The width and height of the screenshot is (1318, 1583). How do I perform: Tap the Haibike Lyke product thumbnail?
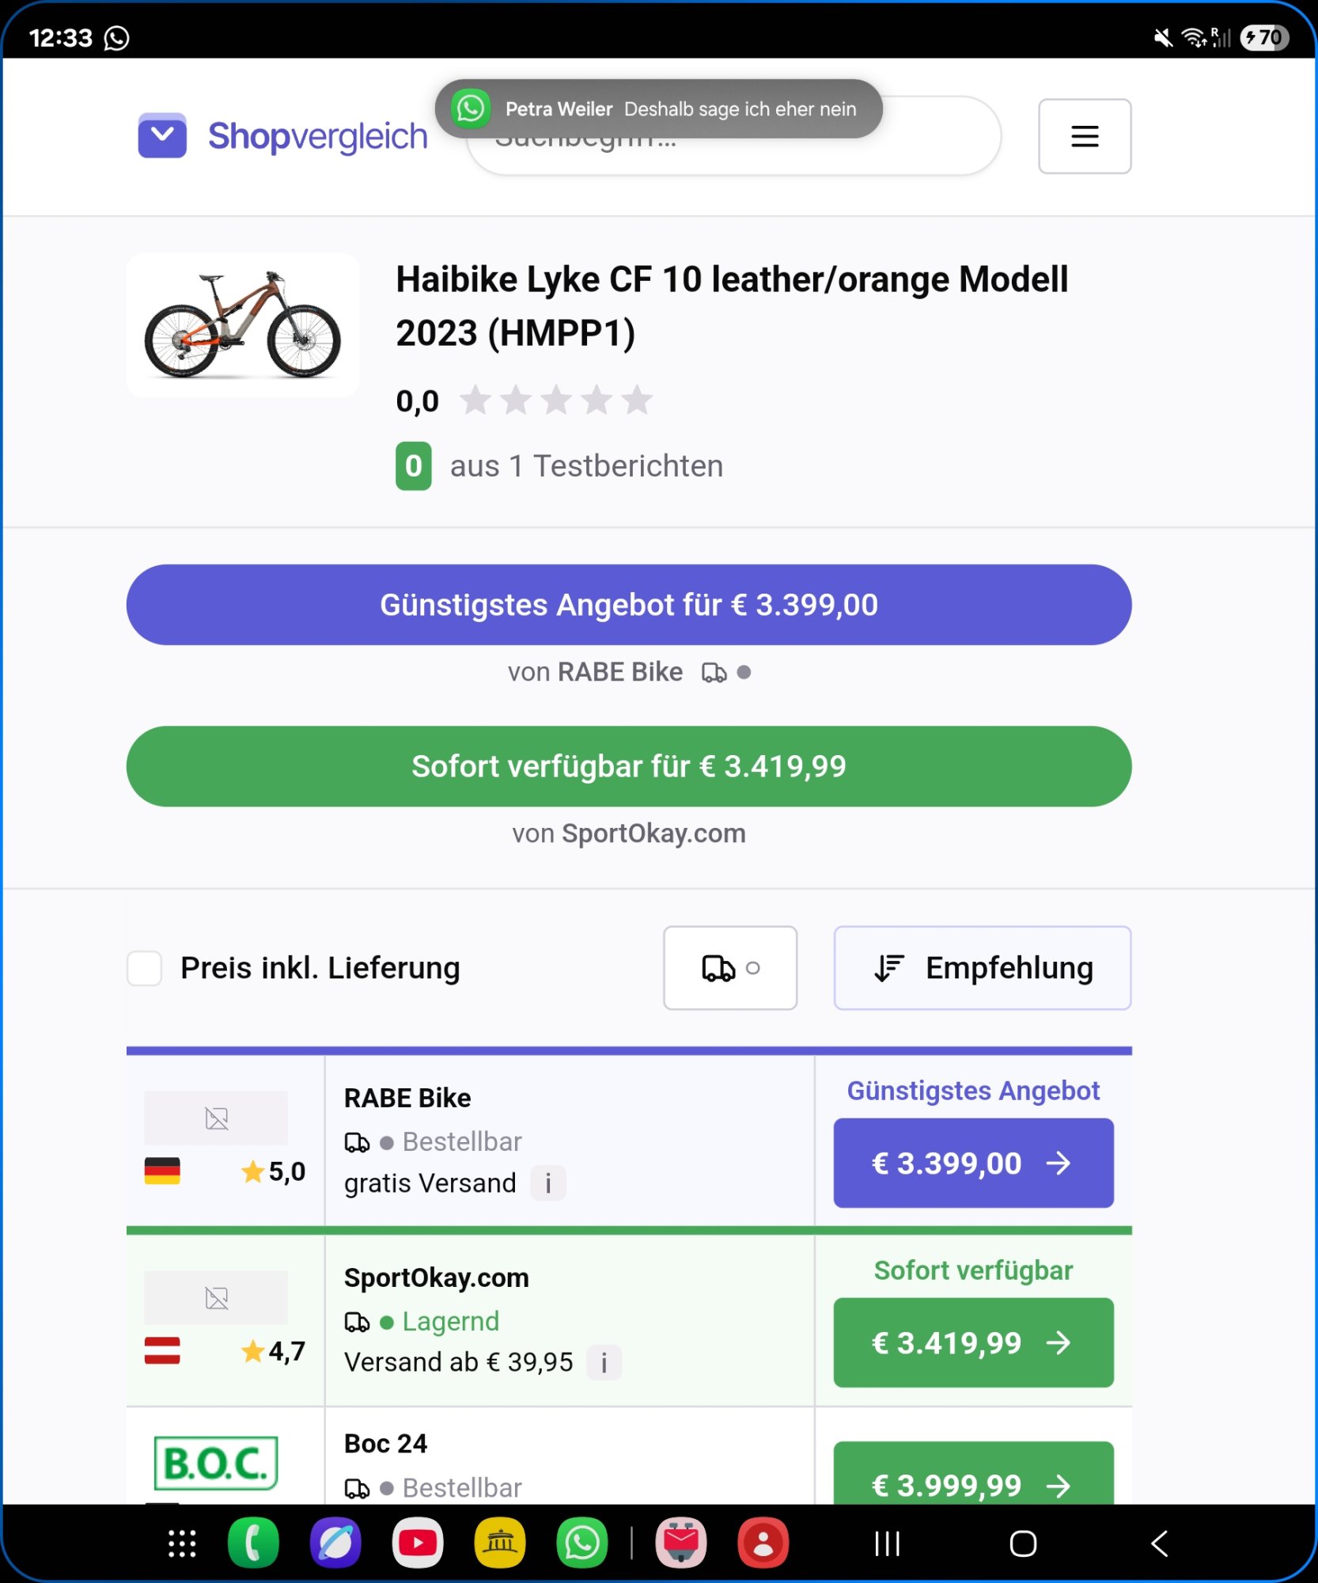243,325
